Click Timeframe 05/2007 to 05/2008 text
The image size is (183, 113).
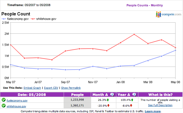pos(29,5)
